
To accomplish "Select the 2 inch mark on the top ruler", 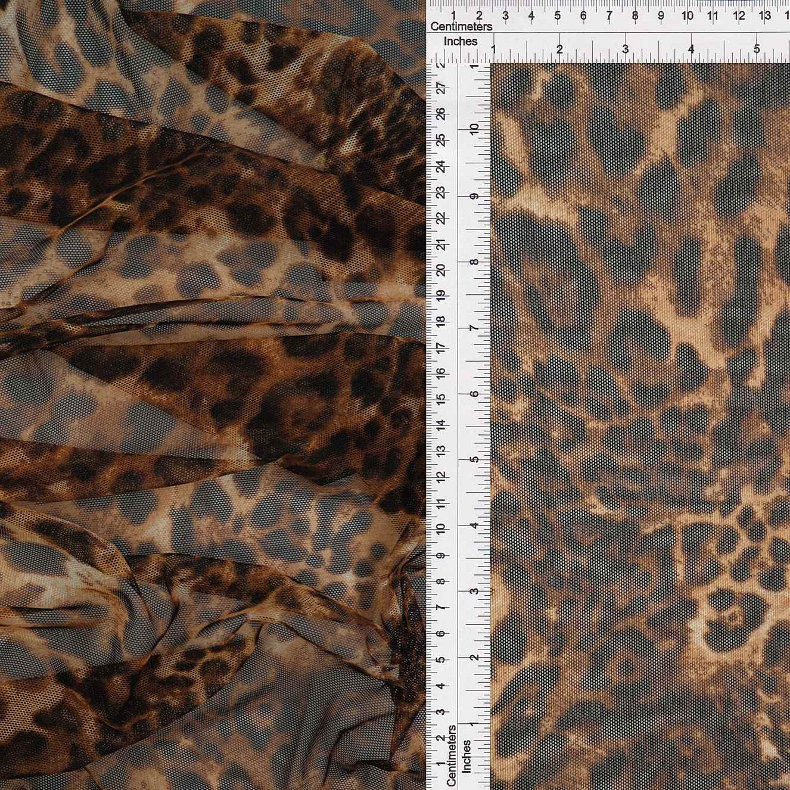I will pos(559,50).
